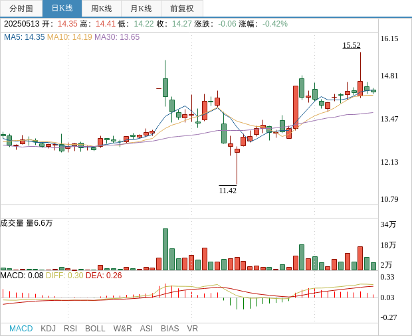Image resolution: width=412 pixels, height=336 pixels.
Task: Select the MACD indicator
Action: [21, 329]
